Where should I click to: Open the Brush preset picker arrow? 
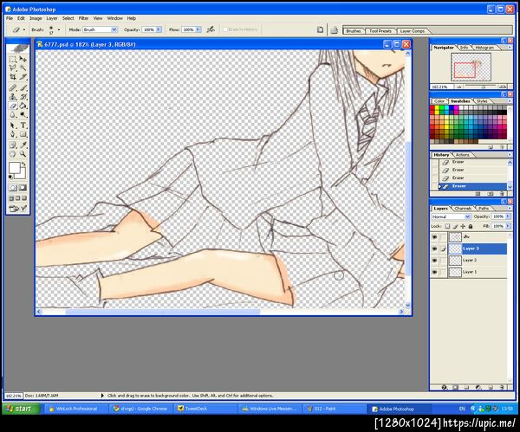tap(59, 29)
